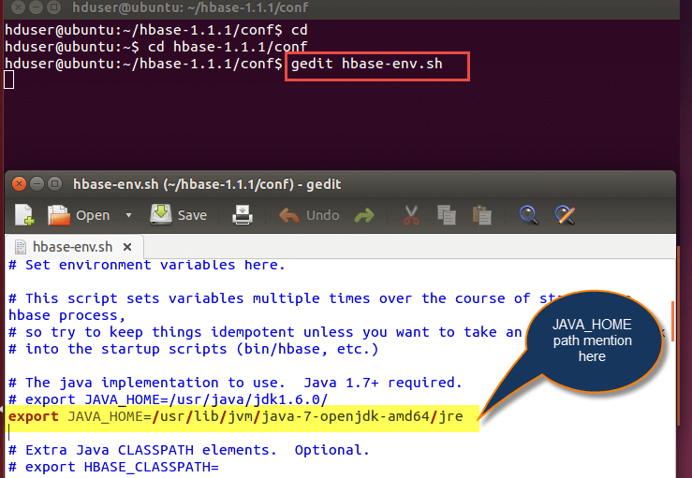692x478 pixels.
Task: Copy the selected text
Action: click(447, 215)
